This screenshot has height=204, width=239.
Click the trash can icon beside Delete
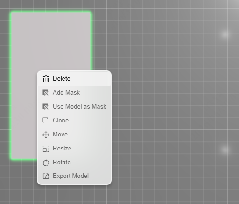pos(46,79)
